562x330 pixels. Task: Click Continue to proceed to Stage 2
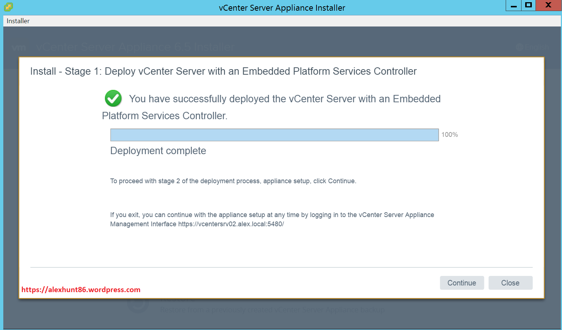click(x=462, y=283)
